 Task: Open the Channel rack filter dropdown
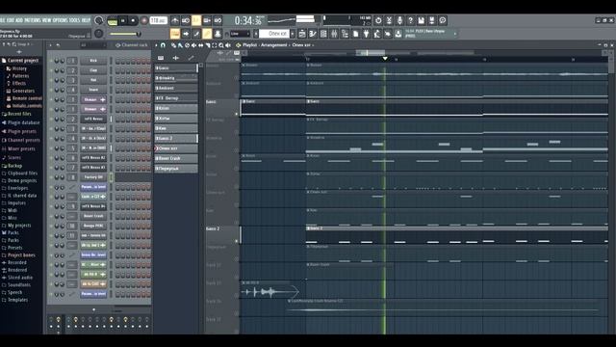(93, 45)
